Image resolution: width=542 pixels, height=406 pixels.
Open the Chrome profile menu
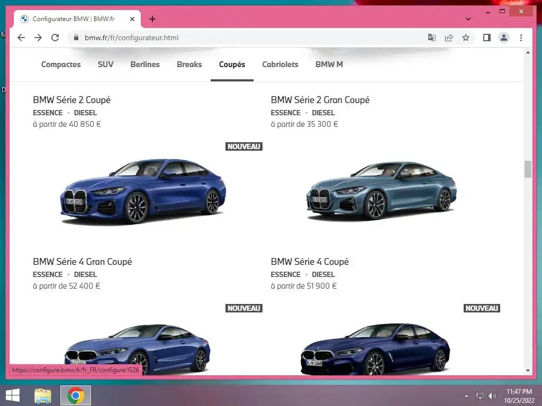[504, 38]
